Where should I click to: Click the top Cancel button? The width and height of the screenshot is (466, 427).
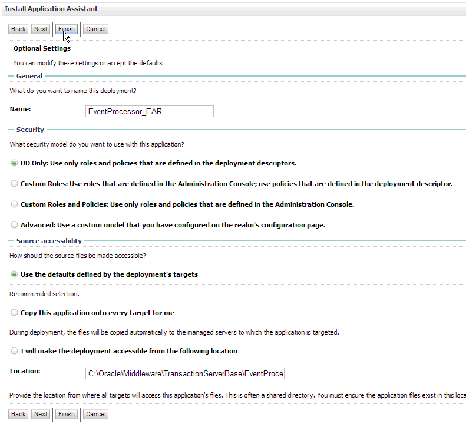[x=95, y=29]
